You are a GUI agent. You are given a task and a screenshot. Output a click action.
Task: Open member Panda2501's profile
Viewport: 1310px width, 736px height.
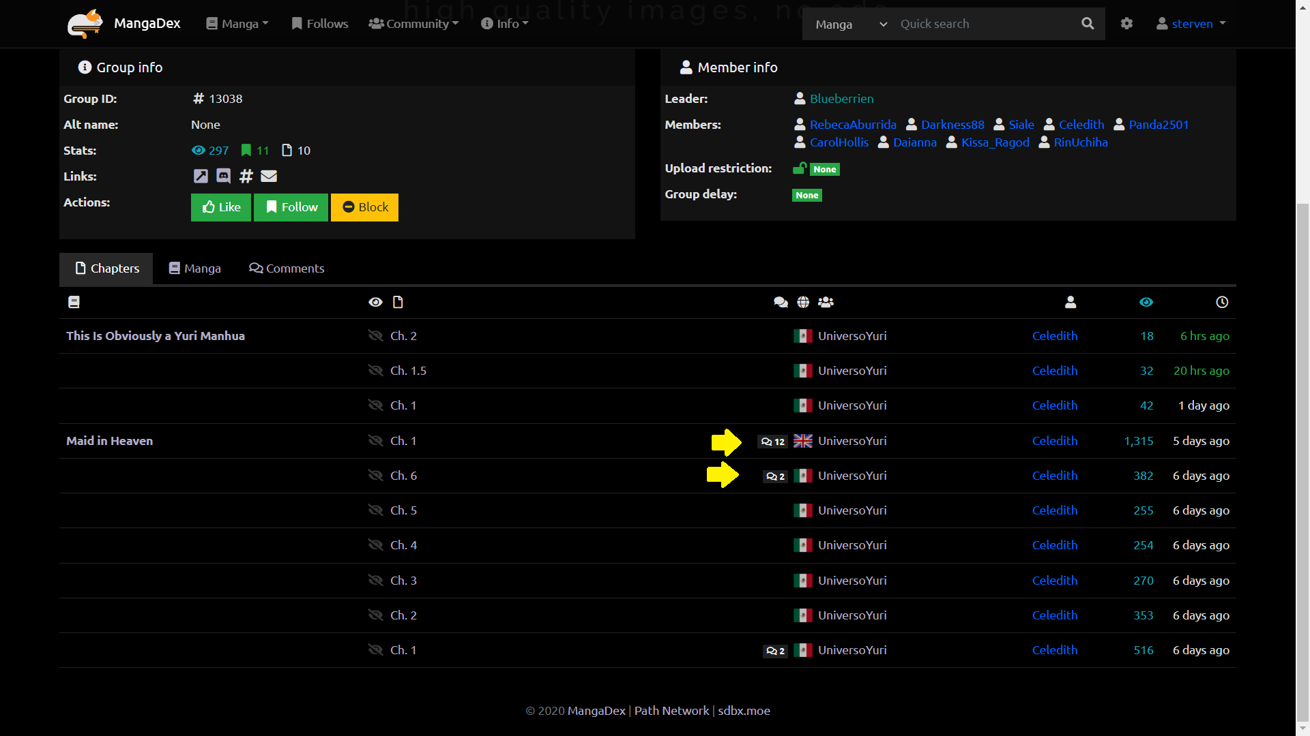(1159, 125)
